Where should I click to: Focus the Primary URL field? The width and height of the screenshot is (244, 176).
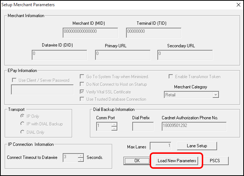click(123, 55)
